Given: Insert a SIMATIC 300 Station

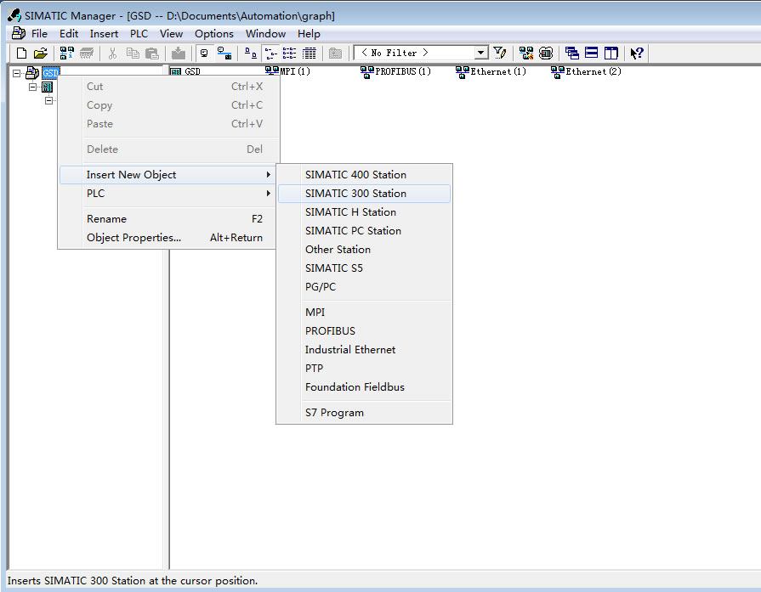Looking at the screenshot, I should tap(364, 194).
